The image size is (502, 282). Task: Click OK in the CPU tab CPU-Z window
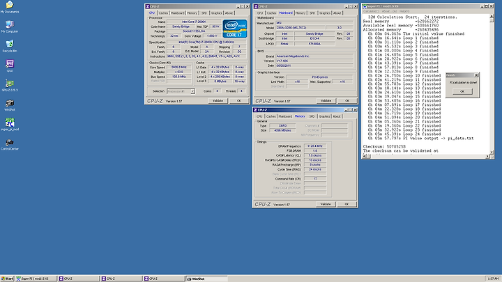pos(239,101)
